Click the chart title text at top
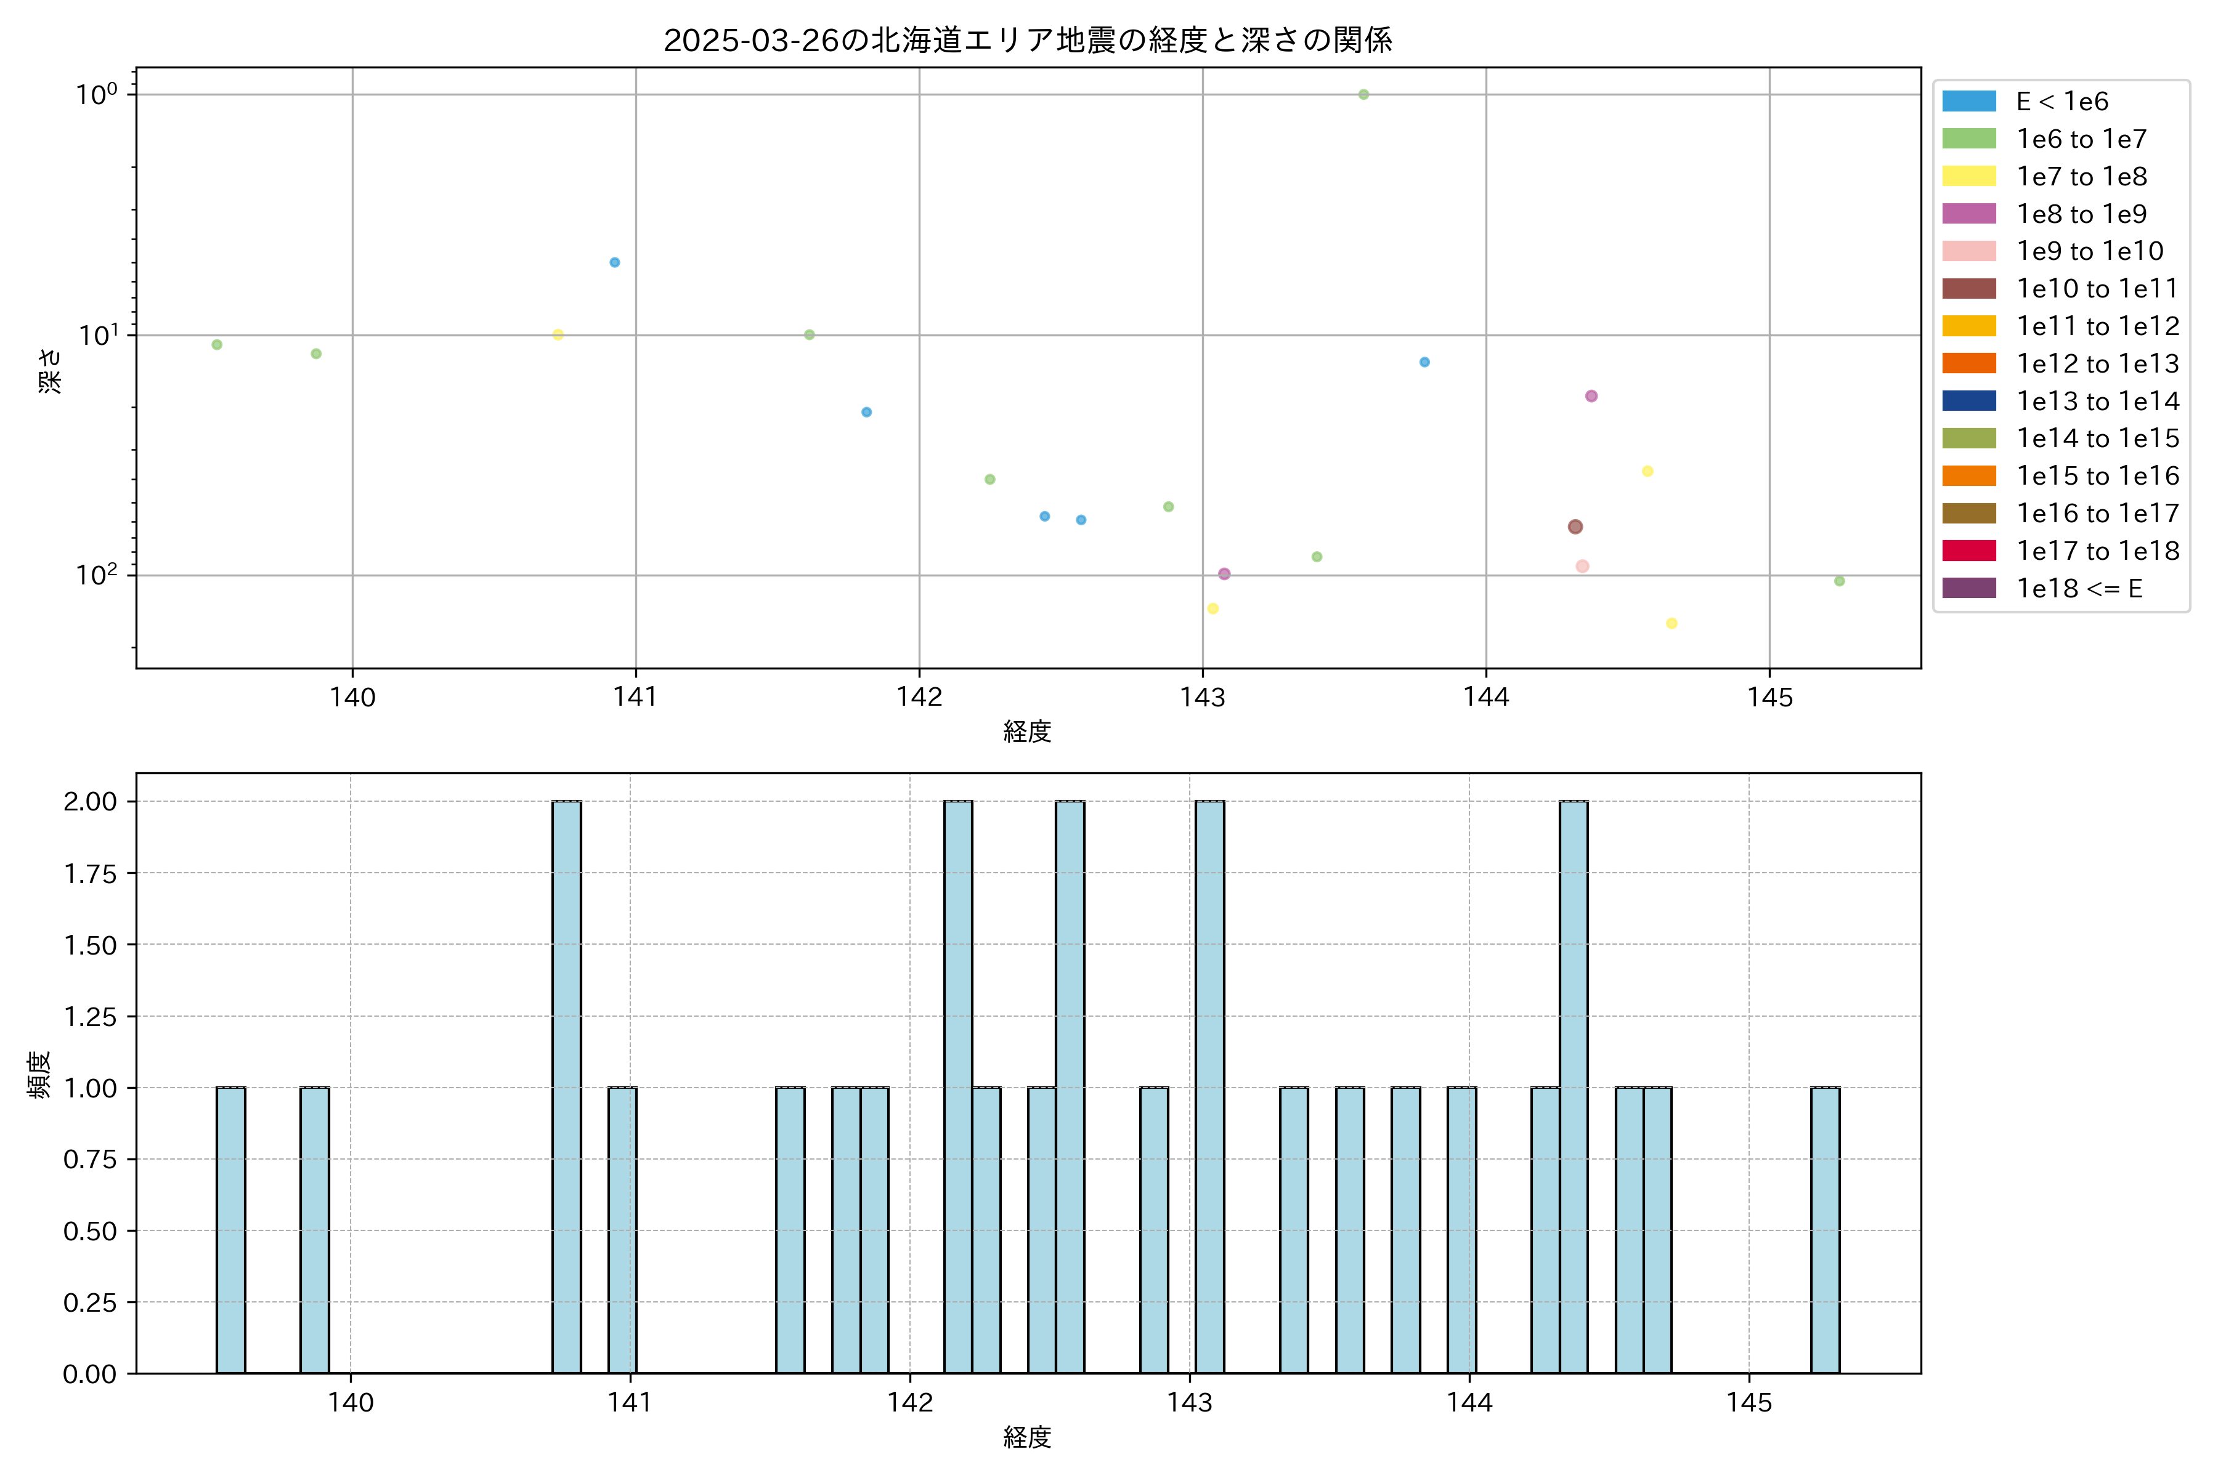The height and width of the screenshot is (1478, 2218). click(1028, 39)
